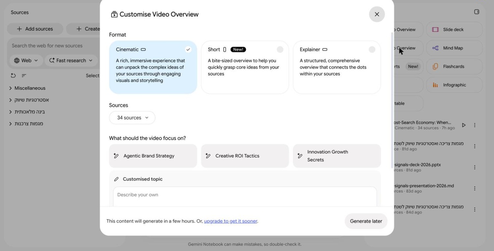Click the Generate later button
Viewport: 494px width, 251px height.
pos(366,221)
